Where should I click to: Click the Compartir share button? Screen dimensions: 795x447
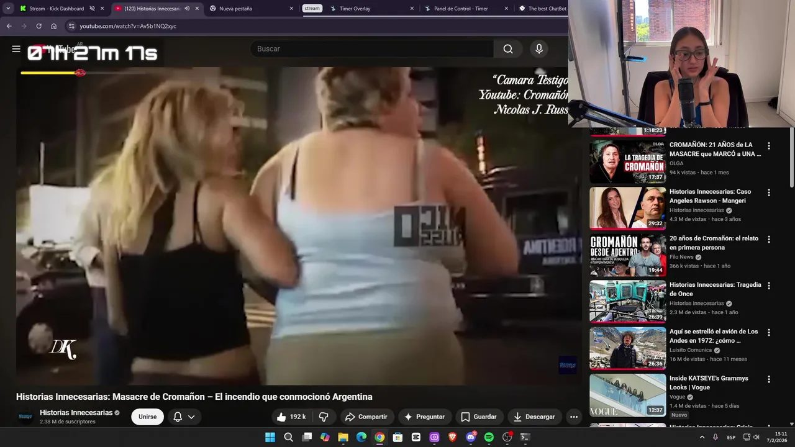[366, 417]
